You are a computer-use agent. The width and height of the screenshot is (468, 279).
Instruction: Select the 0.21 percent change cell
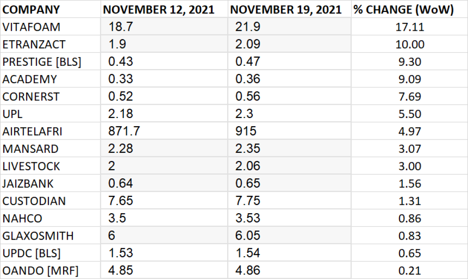tap(409, 270)
